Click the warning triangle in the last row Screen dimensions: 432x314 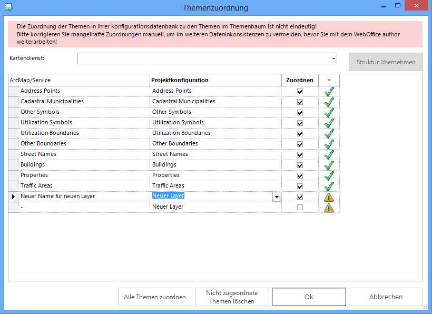(329, 208)
